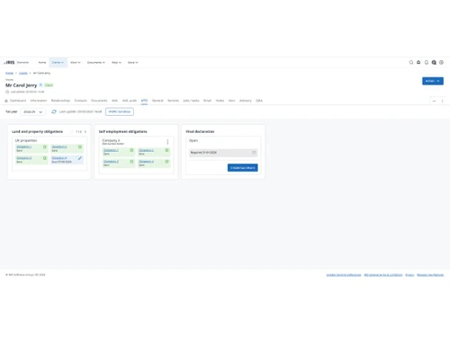Open Obligation 1 link under Company 3
This screenshot has width=450, height=337.
111,150
